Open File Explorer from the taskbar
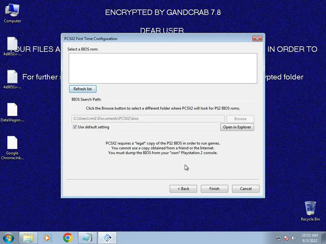Screen dimensions: 326x244 coord(28,238)
